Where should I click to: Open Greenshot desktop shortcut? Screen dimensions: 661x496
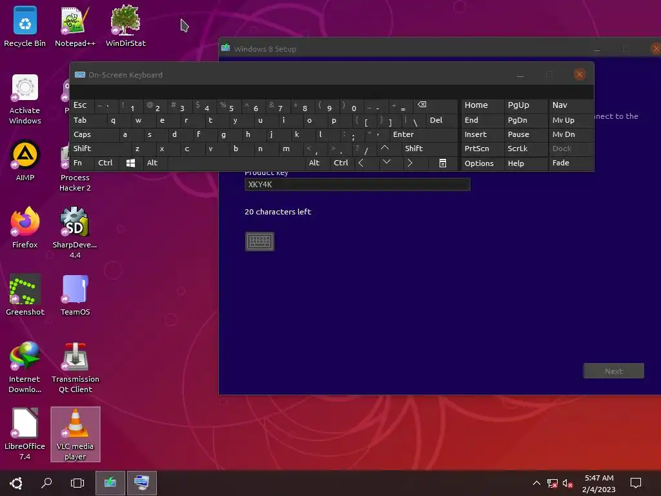tap(25, 294)
